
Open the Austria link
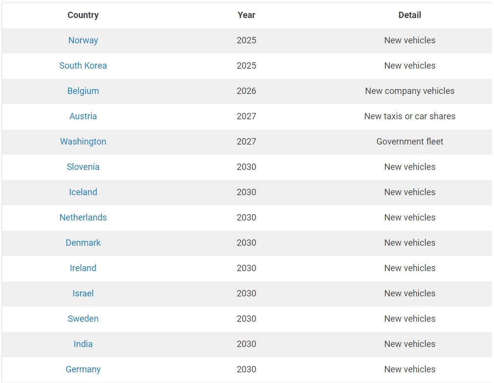tap(83, 116)
